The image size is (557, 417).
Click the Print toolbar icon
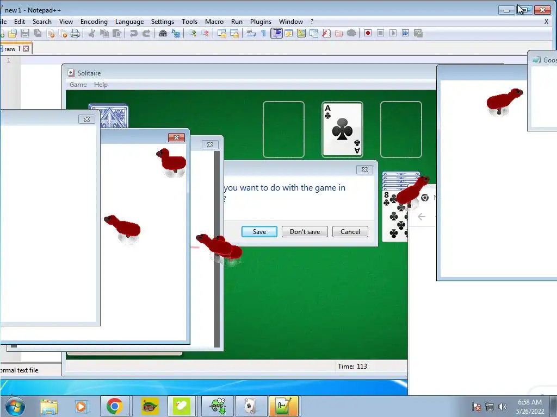pos(75,33)
